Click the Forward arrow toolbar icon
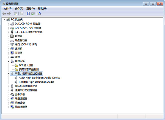The width and height of the screenshot is (165, 120). click(x=9, y=13)
